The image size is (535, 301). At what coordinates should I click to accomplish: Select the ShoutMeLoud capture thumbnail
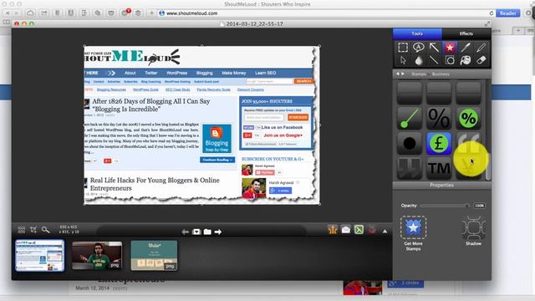point(40,256)
